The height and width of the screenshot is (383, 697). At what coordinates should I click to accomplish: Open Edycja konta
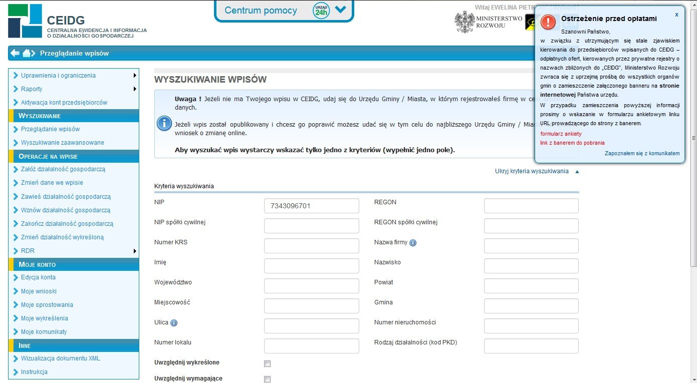point(38,277)
